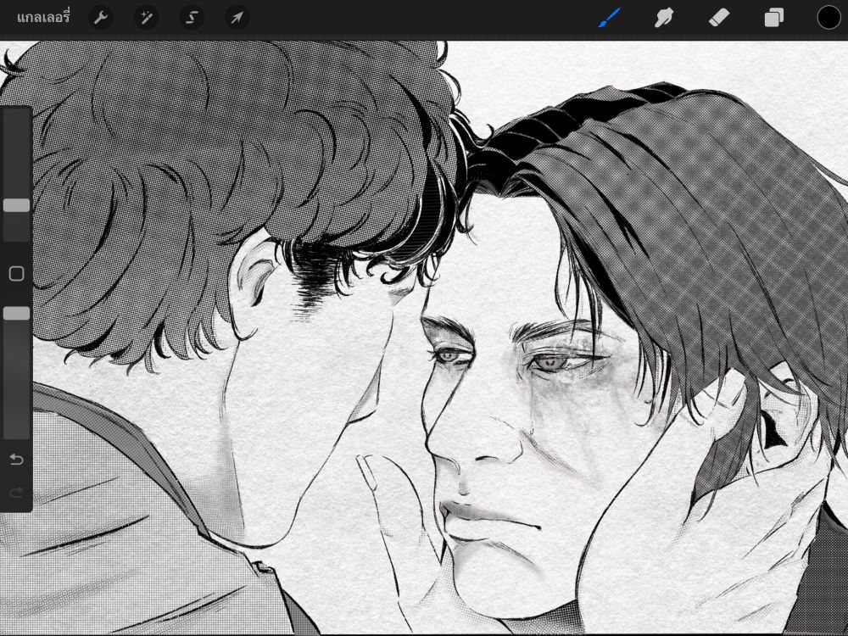Open the Layers panel
The image size is (848, 636).
coord(774,18)
